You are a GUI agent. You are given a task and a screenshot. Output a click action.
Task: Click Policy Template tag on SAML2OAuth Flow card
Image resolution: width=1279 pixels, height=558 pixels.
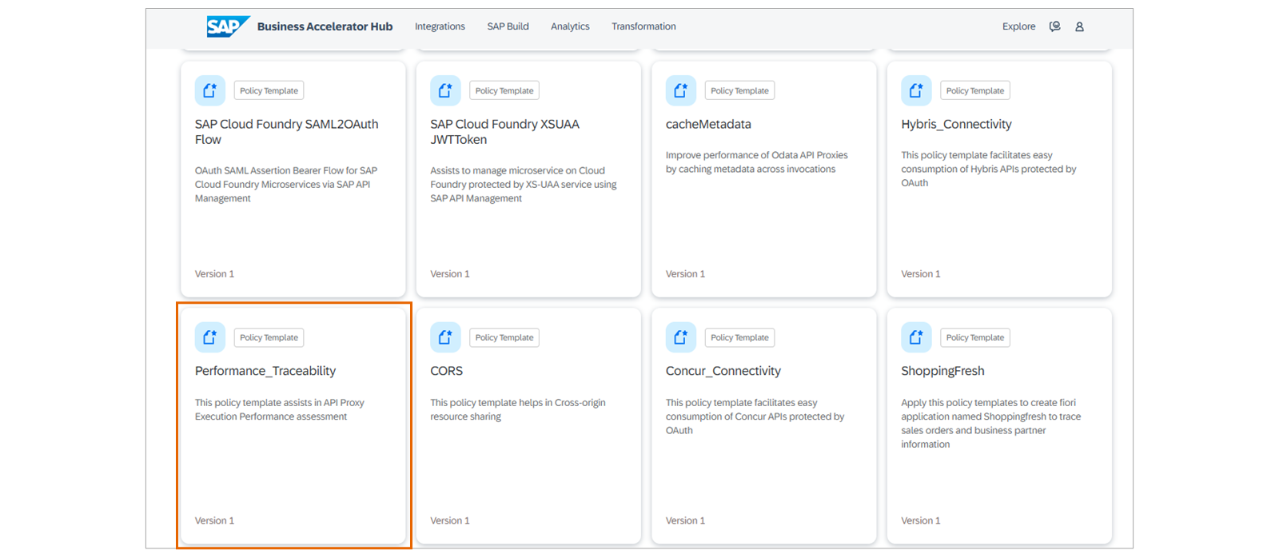pyautogui.click(x=269, y=90)
